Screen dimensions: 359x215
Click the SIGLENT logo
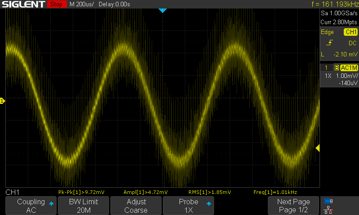[23, 4]
